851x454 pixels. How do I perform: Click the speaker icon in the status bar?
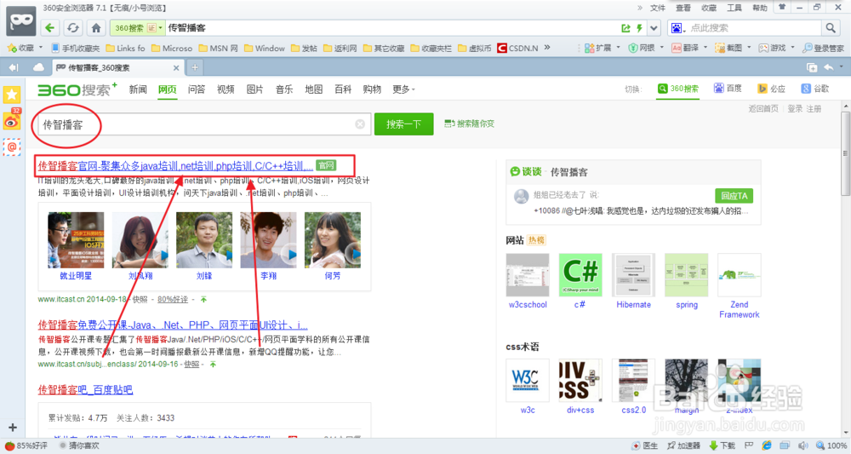click(803, 445)
